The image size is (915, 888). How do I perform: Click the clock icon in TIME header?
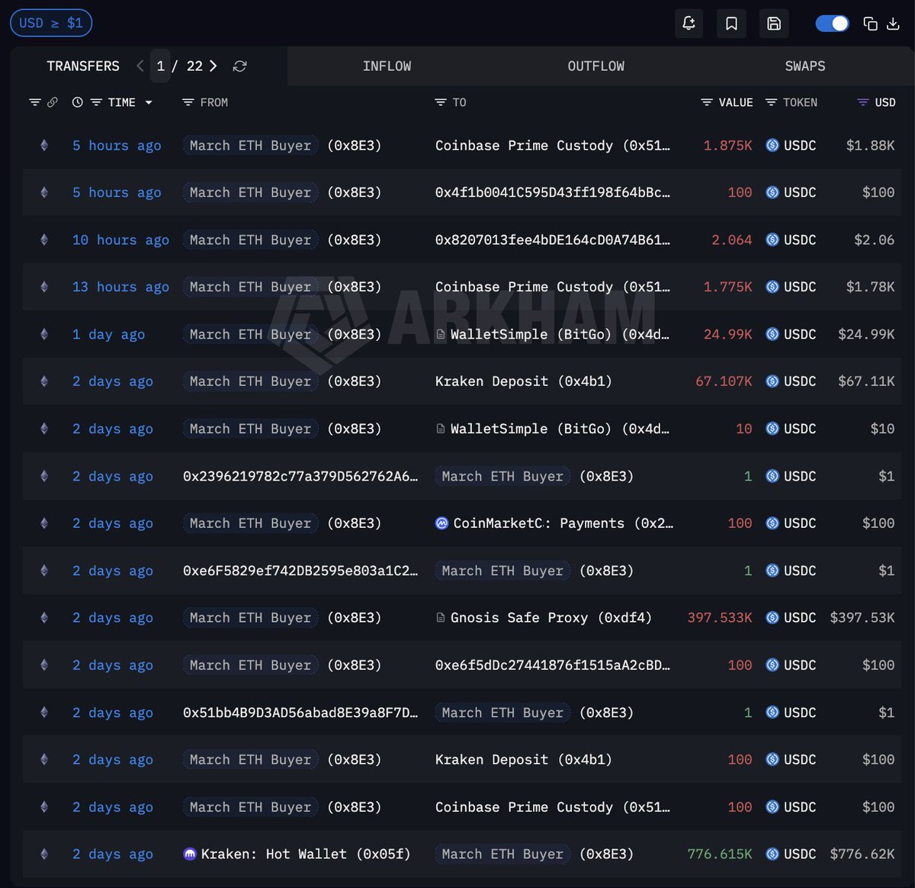77,102
